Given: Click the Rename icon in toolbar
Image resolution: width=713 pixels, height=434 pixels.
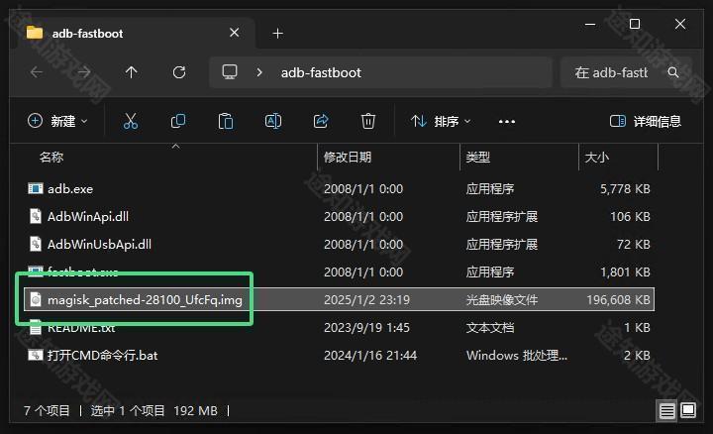Looking at the screenshot, I should coord(273,122).
